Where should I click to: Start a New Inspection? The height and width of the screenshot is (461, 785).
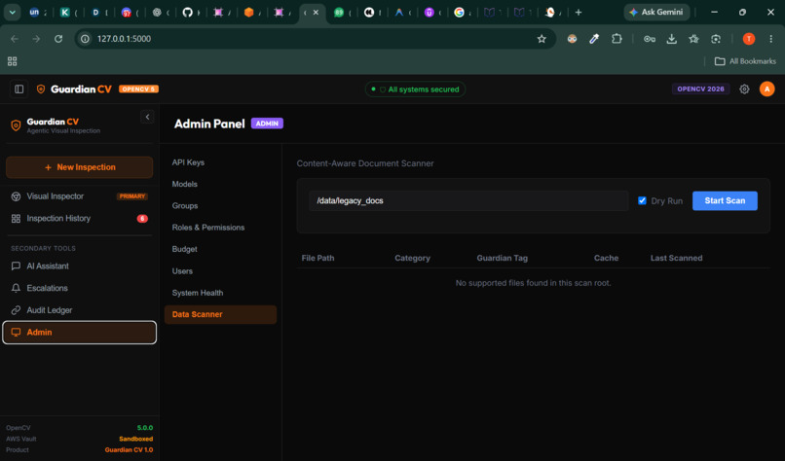[80, 167]
